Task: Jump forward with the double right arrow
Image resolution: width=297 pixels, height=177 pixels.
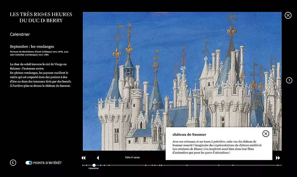Action: pos(278,158)
